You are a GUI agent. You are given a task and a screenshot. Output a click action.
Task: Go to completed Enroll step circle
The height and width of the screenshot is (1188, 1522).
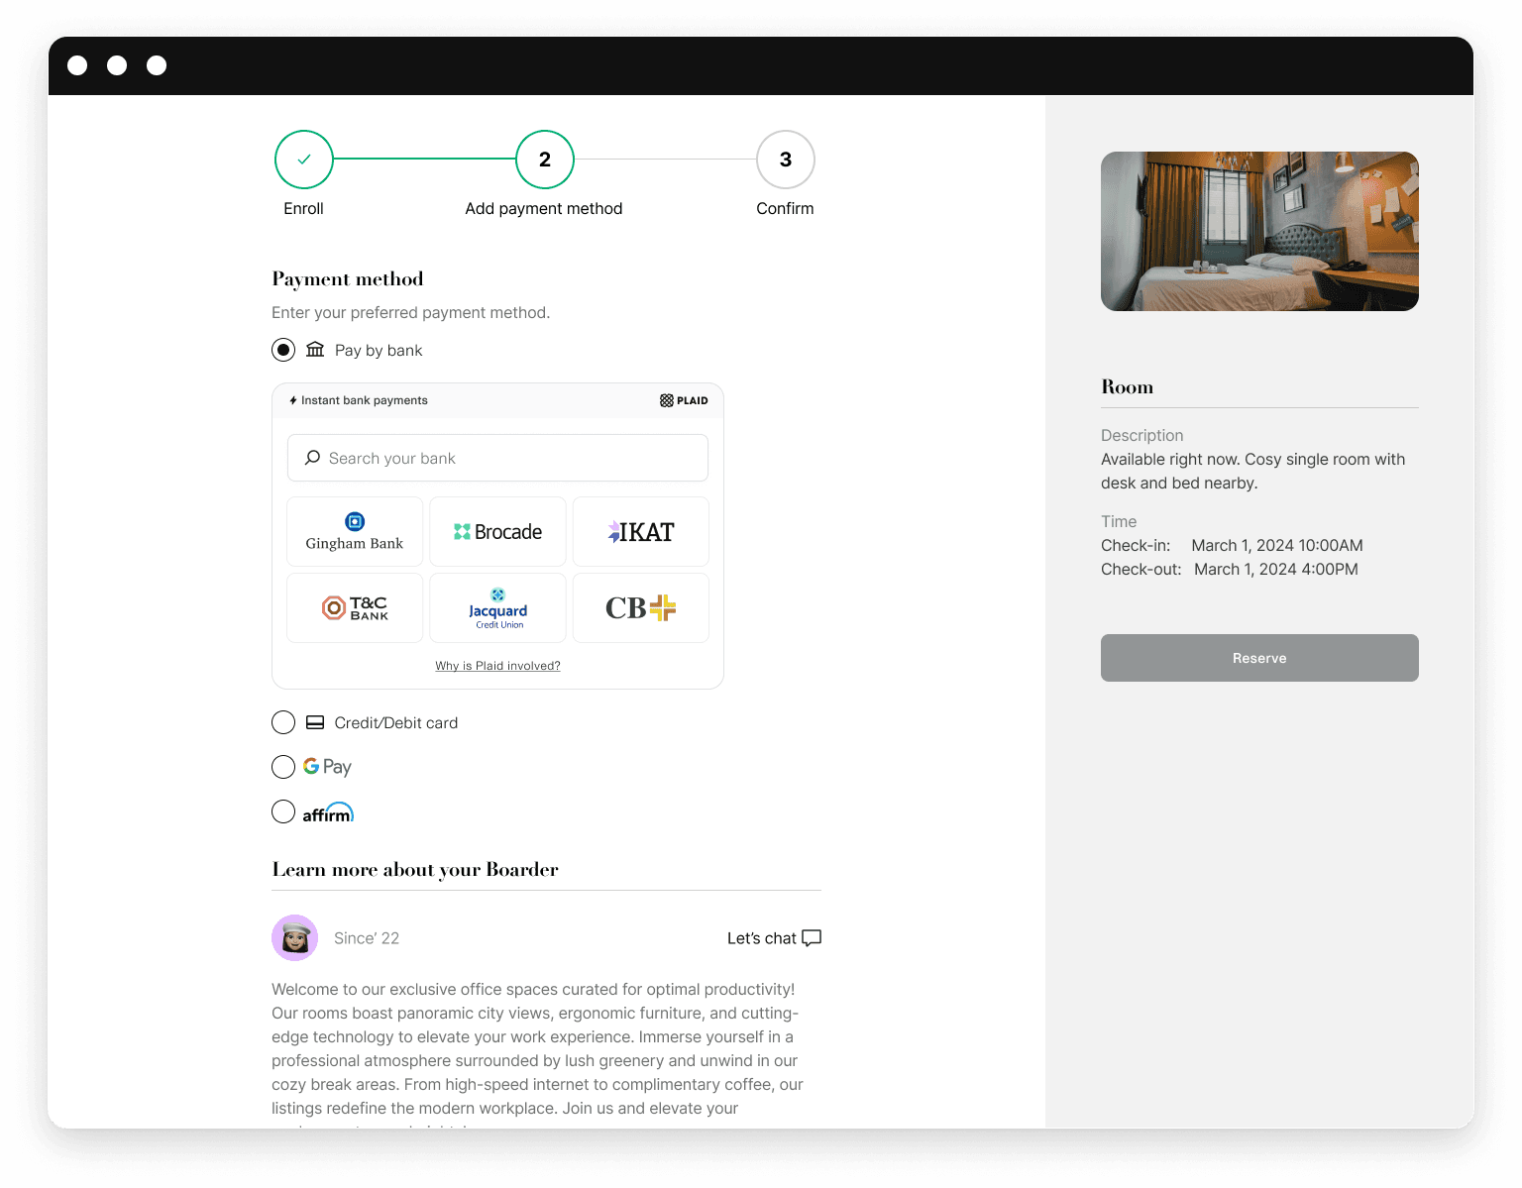pos(304,160)
